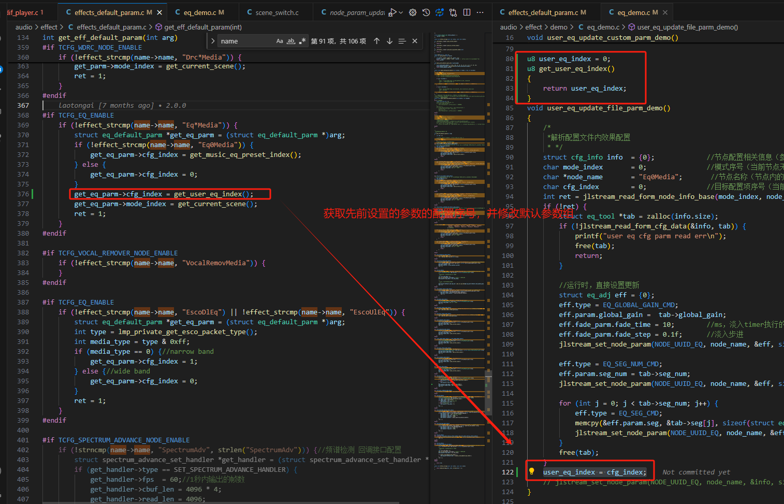784x504 pixels.
Task: Open the run options dropdown arrow
Action: click(401, 12)
